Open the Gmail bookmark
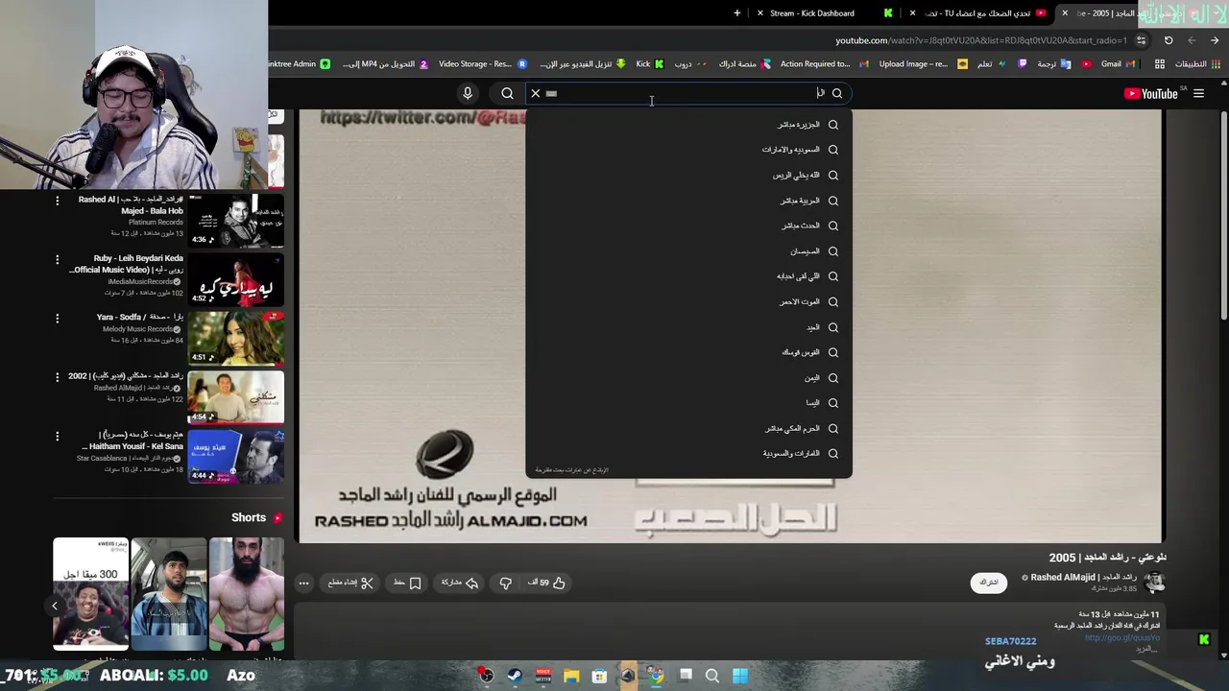The height and width of the screenshot is (691, 1229). pos(1117,64)
